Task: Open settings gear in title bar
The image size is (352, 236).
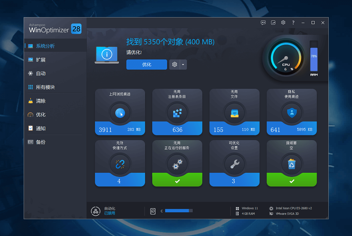Action: [283, 23]
